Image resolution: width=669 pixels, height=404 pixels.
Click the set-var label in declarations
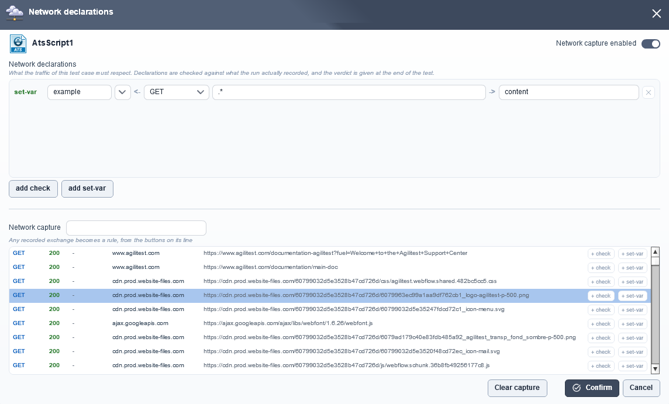tap(26, 92)
